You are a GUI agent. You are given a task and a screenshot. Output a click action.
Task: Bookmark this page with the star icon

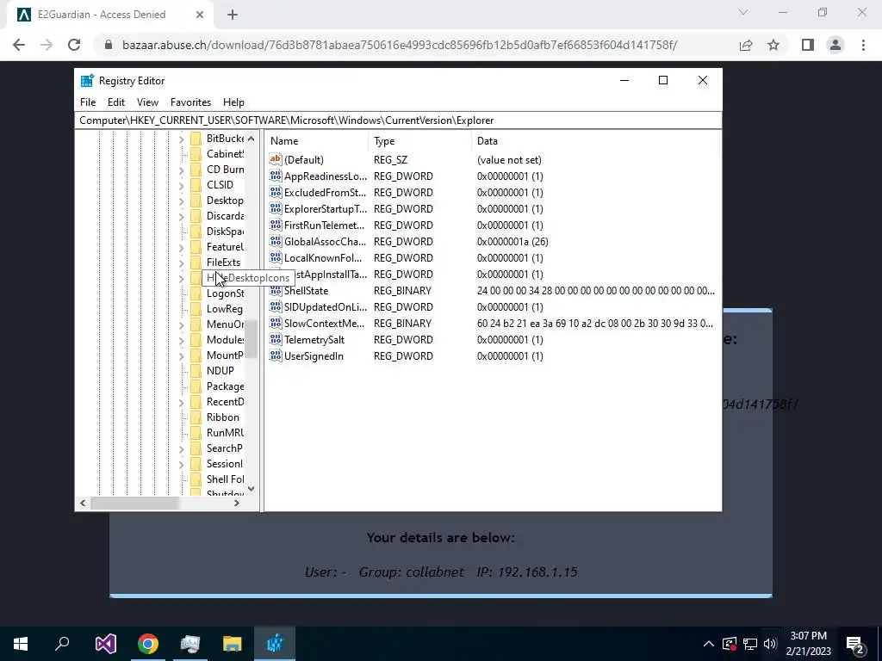[773, 45]
